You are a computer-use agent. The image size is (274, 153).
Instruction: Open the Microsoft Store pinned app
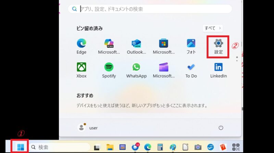(x=164, y=46)
